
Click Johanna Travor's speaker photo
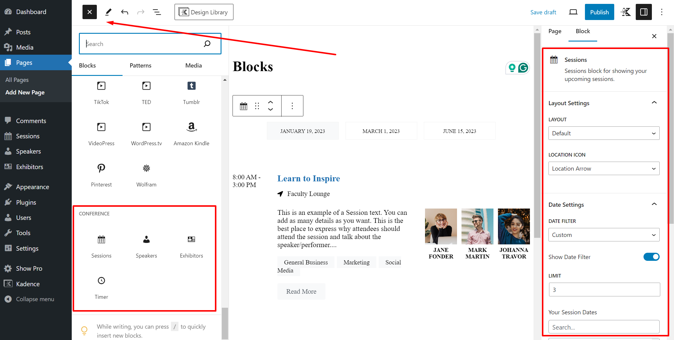pos(514,226)
